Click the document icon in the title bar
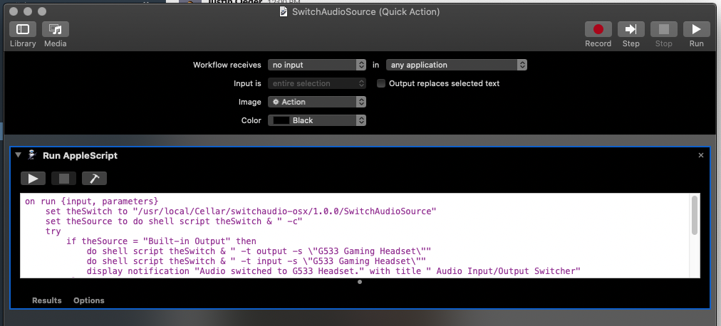This screenshot has height=326, width=721. click(x=284, y=11)
